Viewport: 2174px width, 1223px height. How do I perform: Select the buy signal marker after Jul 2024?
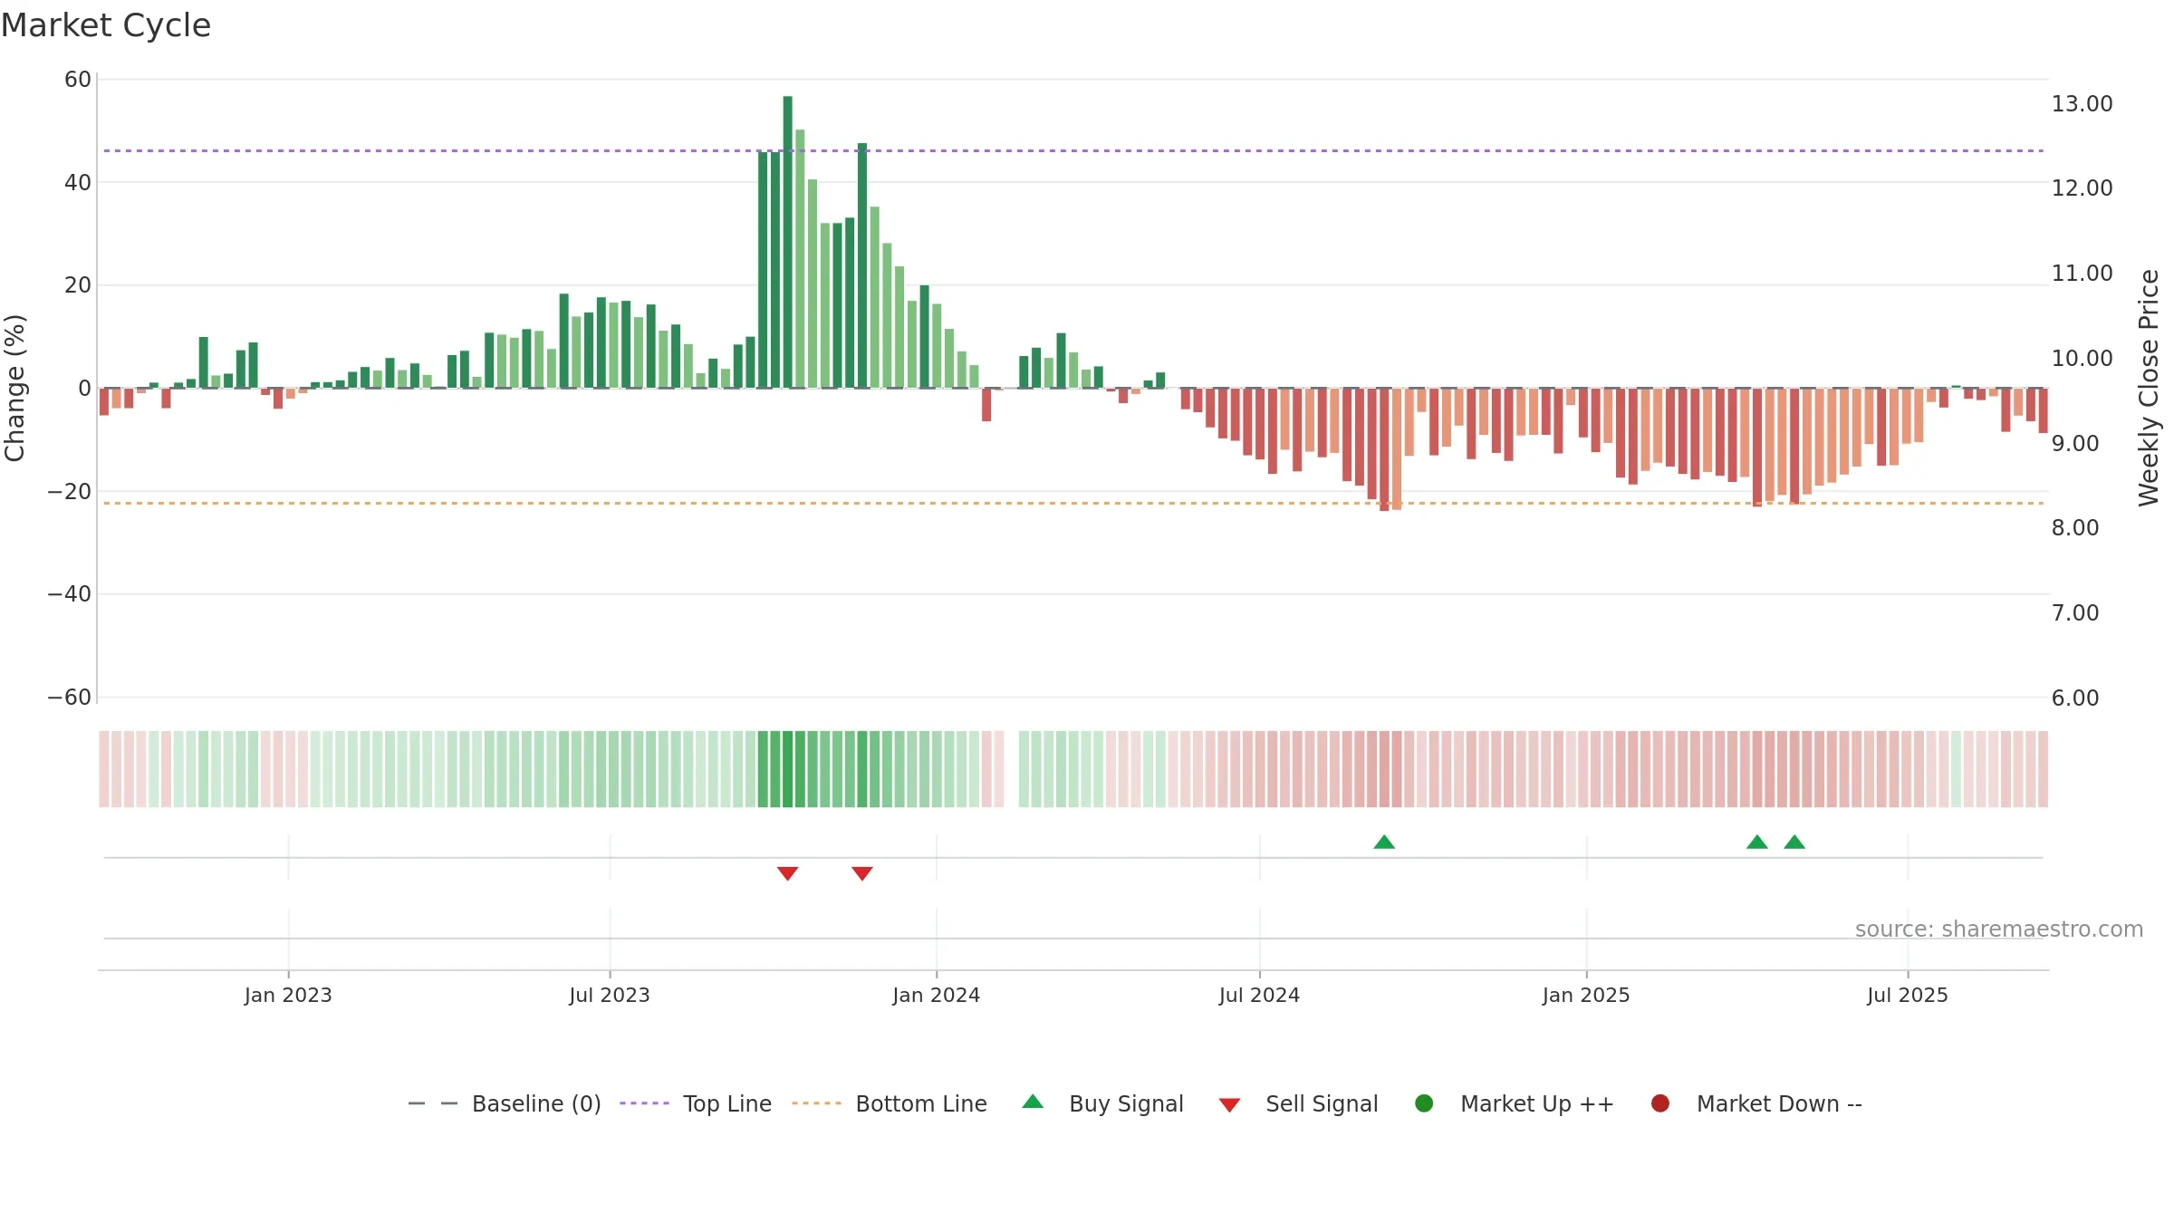pos(1384,842)
